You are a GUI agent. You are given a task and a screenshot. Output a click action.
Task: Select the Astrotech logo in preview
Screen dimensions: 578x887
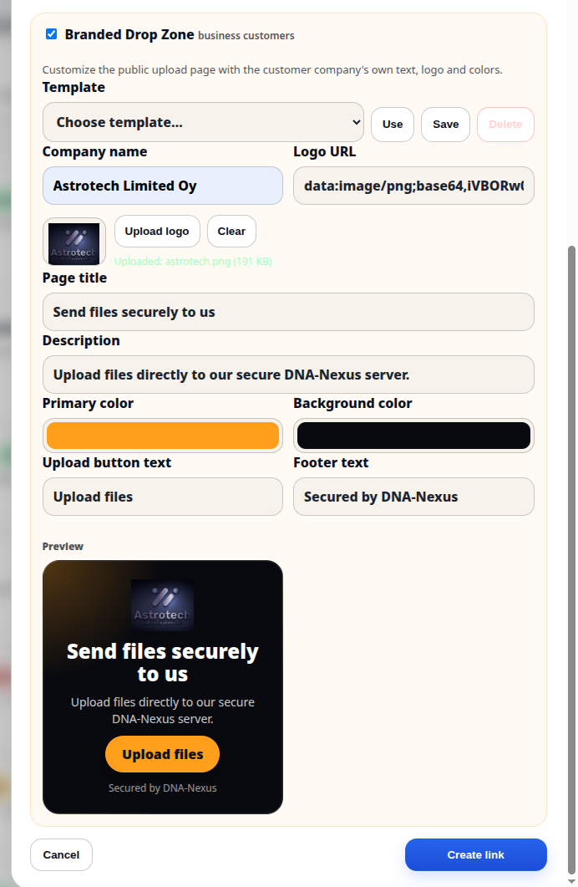[x=163, y=604]
